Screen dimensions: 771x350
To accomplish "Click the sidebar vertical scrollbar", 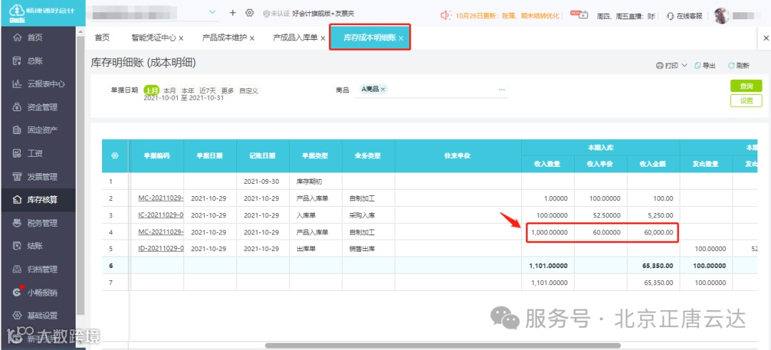I will tap(81, 177).
